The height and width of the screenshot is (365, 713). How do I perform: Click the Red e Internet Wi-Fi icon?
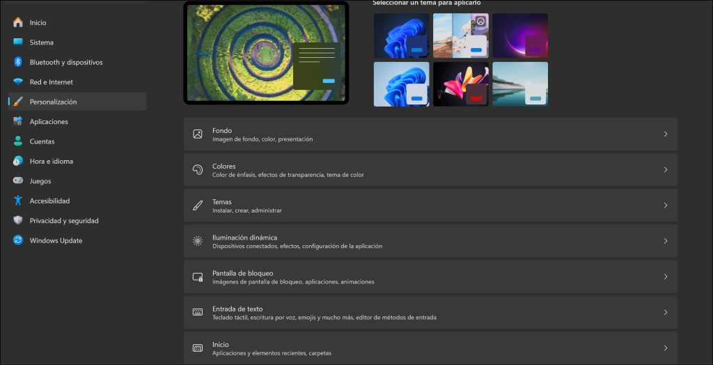click(18, 82)
